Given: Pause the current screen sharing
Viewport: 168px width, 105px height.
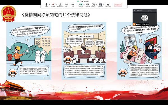Looking at the screenshot, I should tap(88, 5).
